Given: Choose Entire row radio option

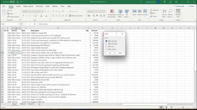Looking at the screenshot, I should pyautogui.click(x=110, y=46).
